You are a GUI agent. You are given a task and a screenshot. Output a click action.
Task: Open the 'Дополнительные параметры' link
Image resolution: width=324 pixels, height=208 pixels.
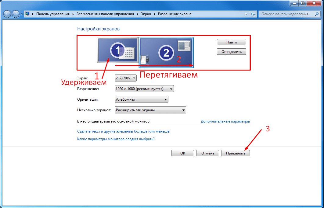[x=225, y=121]
